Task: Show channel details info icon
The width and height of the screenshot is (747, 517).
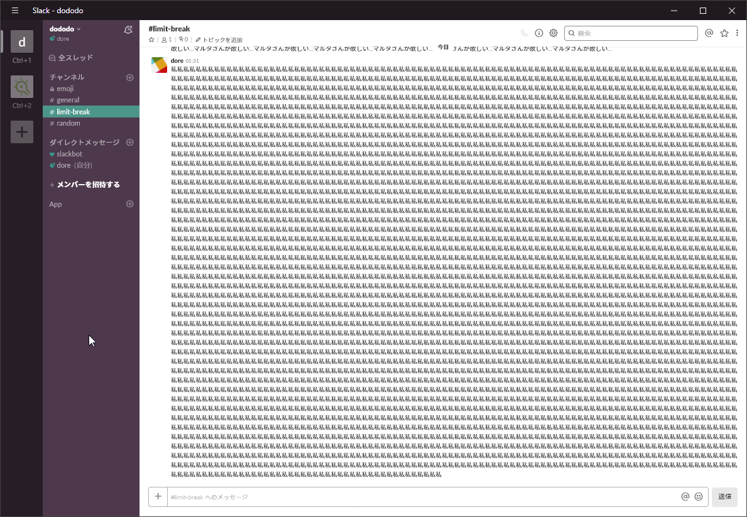Action: pos(539,33)
